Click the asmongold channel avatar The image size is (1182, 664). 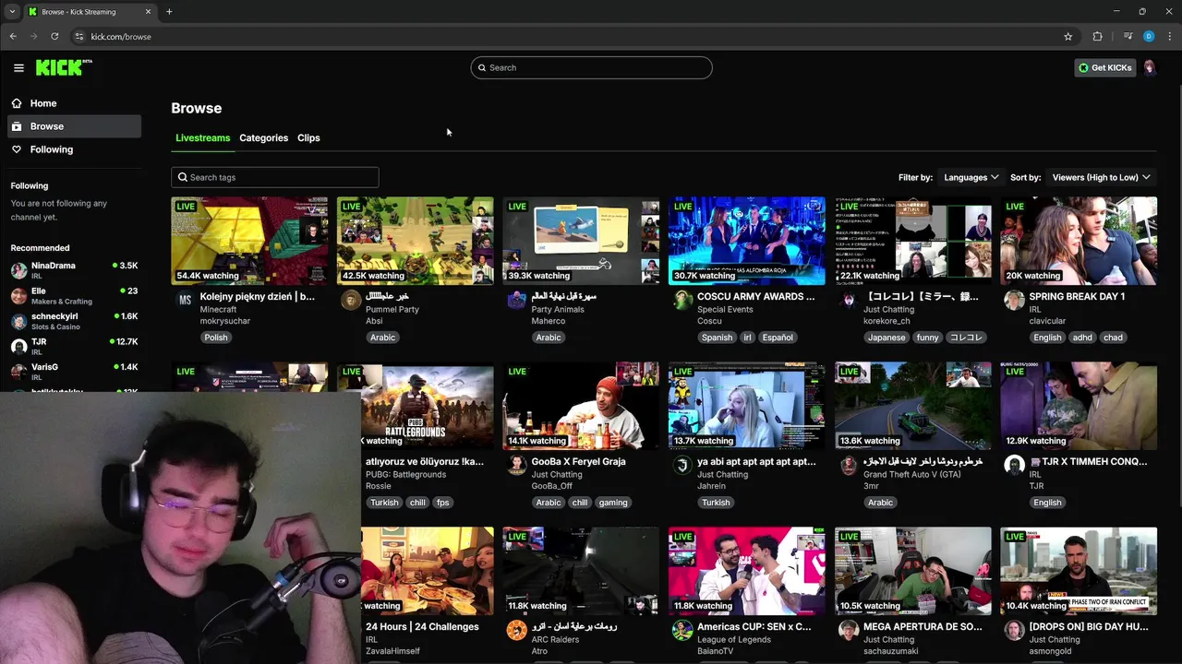pyautogui.click(x=1014, y=630)
